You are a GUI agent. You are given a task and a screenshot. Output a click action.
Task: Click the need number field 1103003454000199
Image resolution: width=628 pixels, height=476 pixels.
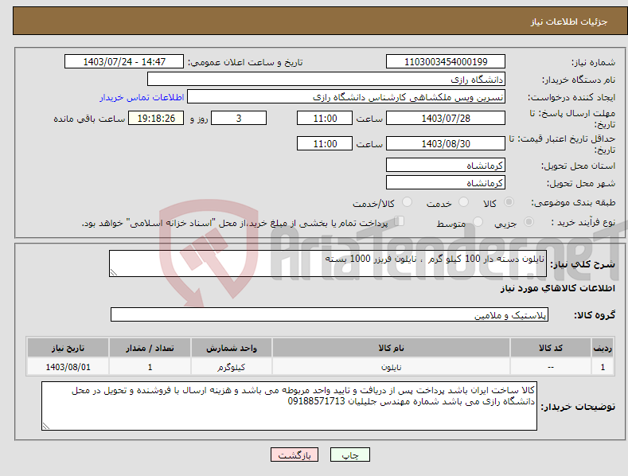click(446, 62)
